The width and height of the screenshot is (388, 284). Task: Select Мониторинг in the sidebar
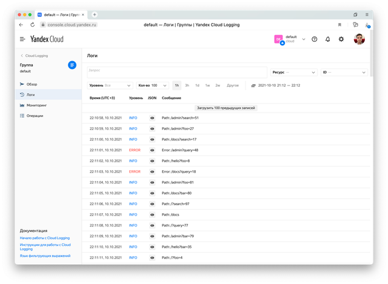coord(37,105)
